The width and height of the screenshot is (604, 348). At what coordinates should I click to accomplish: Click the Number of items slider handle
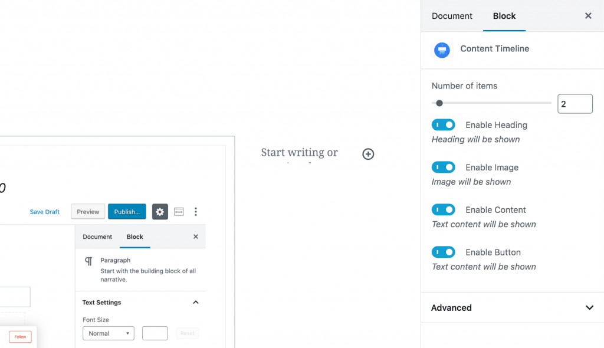pyautogui.click(x=439, y=103)
